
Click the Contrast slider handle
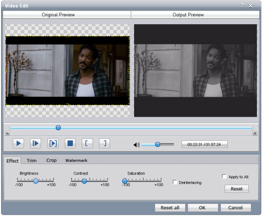point(84,181)
